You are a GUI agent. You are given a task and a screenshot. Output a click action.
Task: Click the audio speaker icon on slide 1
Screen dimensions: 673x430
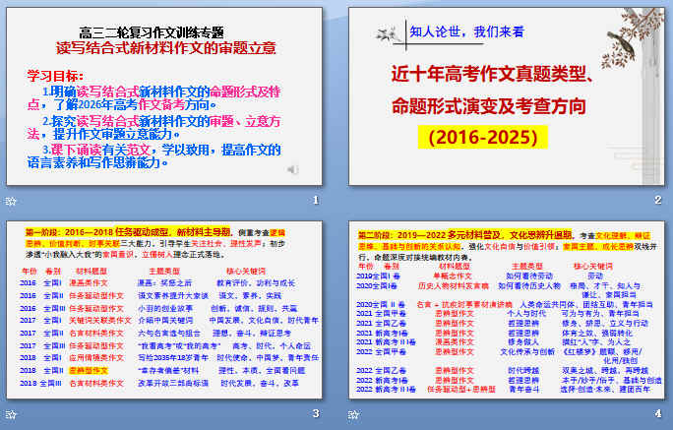coord(293,170)
